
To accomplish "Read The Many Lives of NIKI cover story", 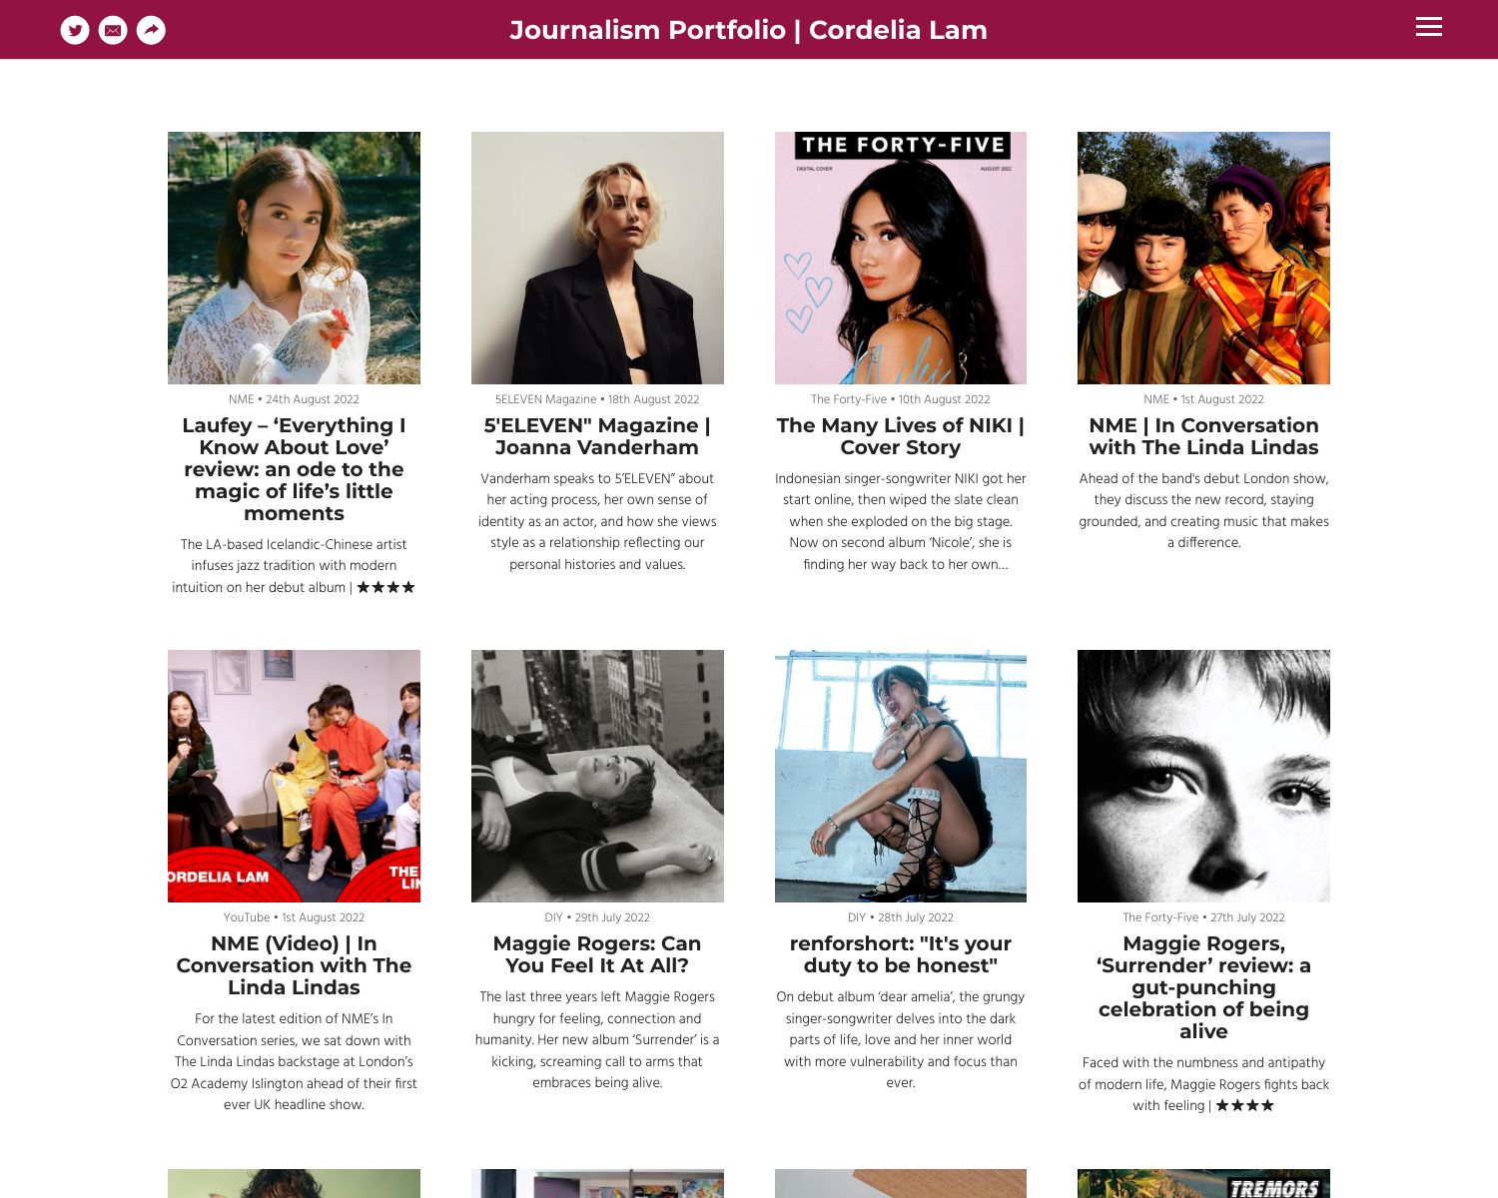I will click(901, 436).
